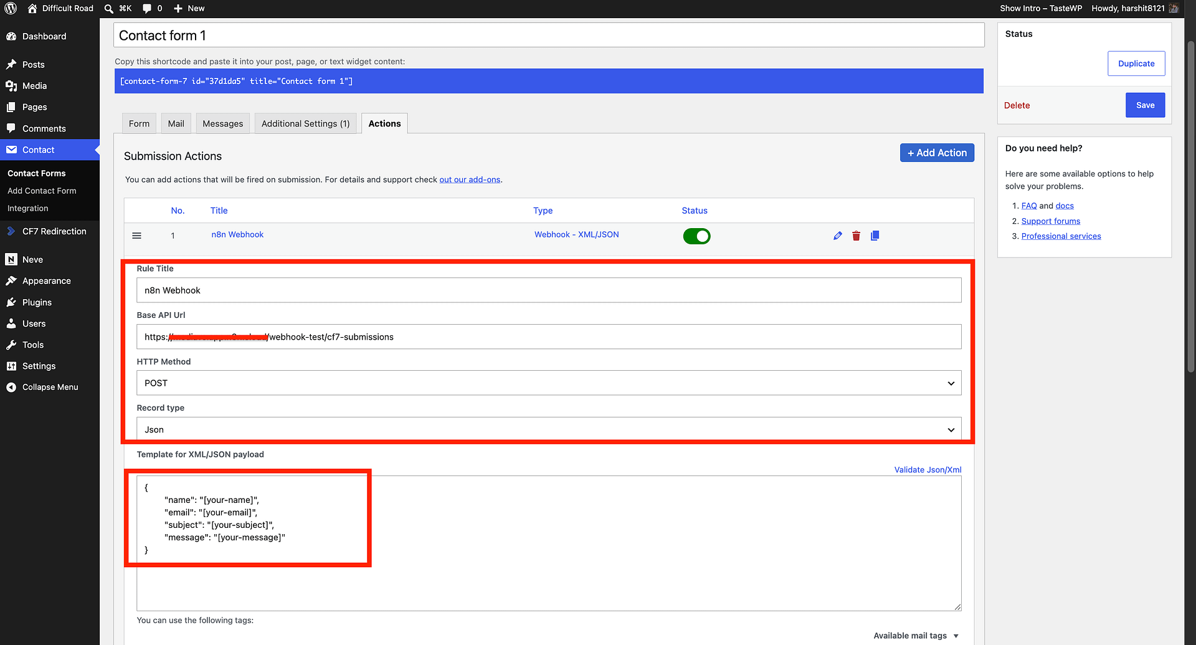Screen dimensions: 1196x645
Task: Expand the Available mail tags list
Action: (x=916, y=636)
